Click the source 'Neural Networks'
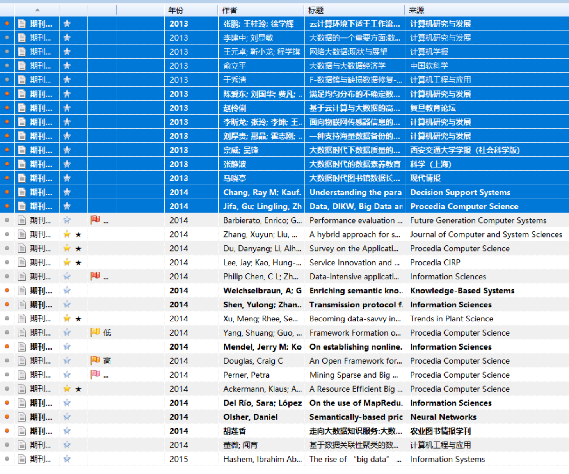 pos(443,417)
